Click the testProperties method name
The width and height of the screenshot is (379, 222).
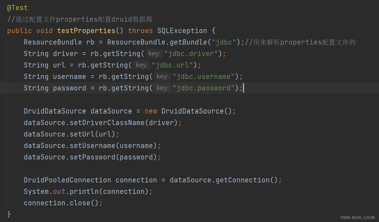86,31
